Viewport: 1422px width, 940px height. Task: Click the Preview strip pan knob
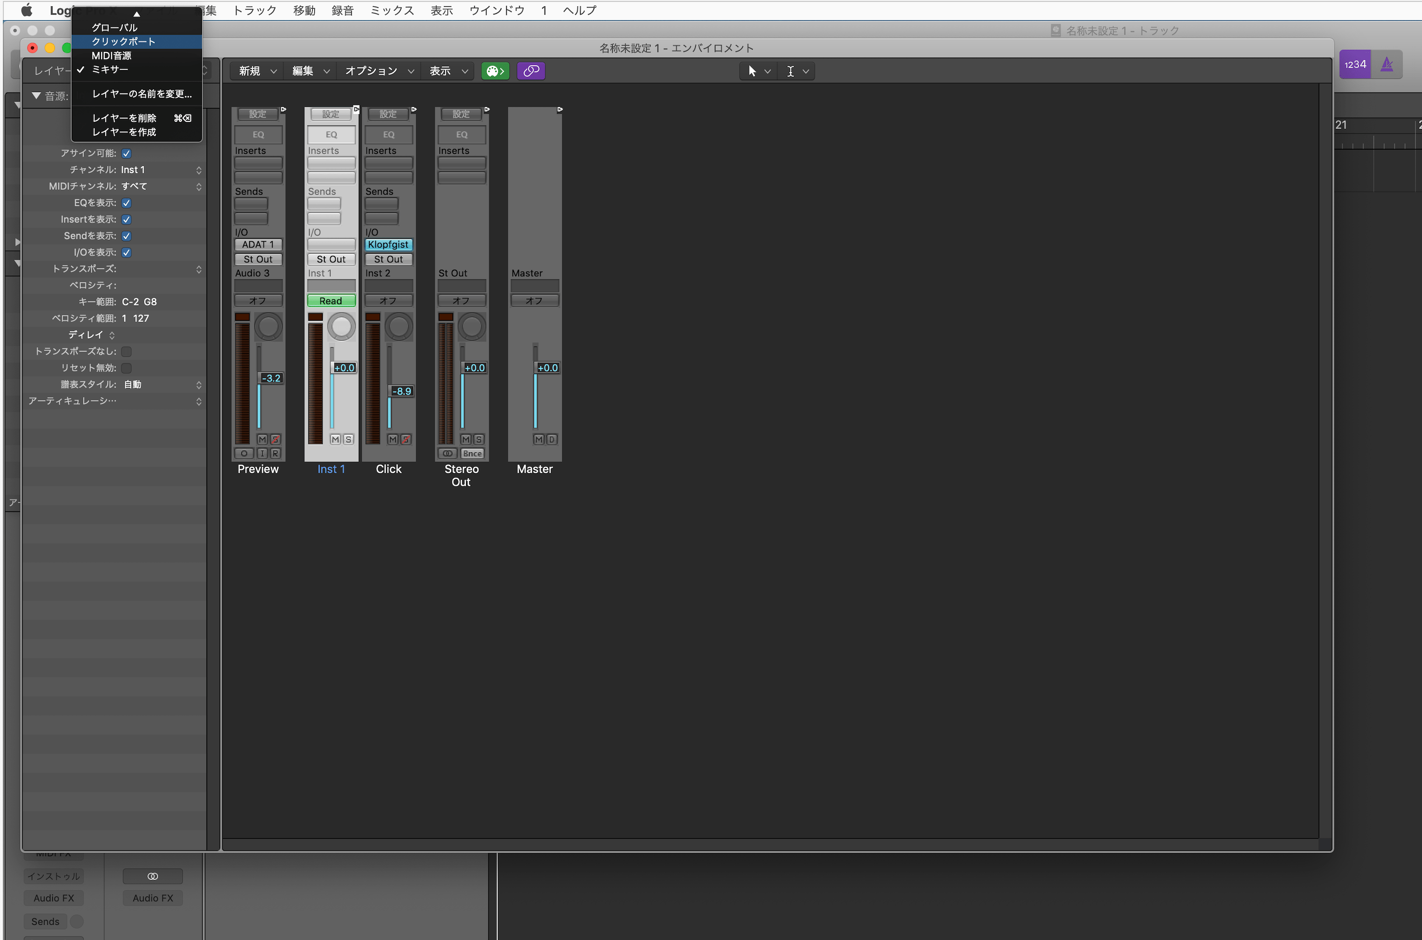click(x=268, y=327)
